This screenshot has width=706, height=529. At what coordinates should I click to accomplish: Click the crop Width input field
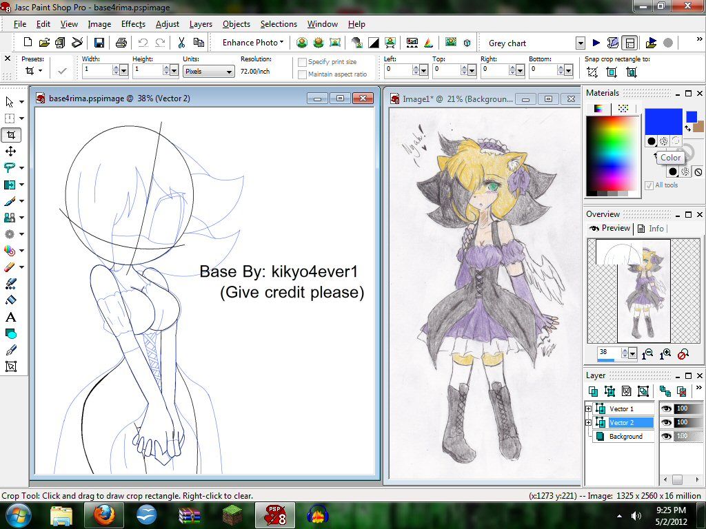(97, 71)
